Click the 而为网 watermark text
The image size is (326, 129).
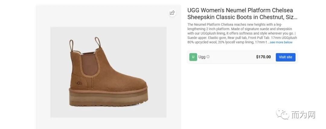303,115
